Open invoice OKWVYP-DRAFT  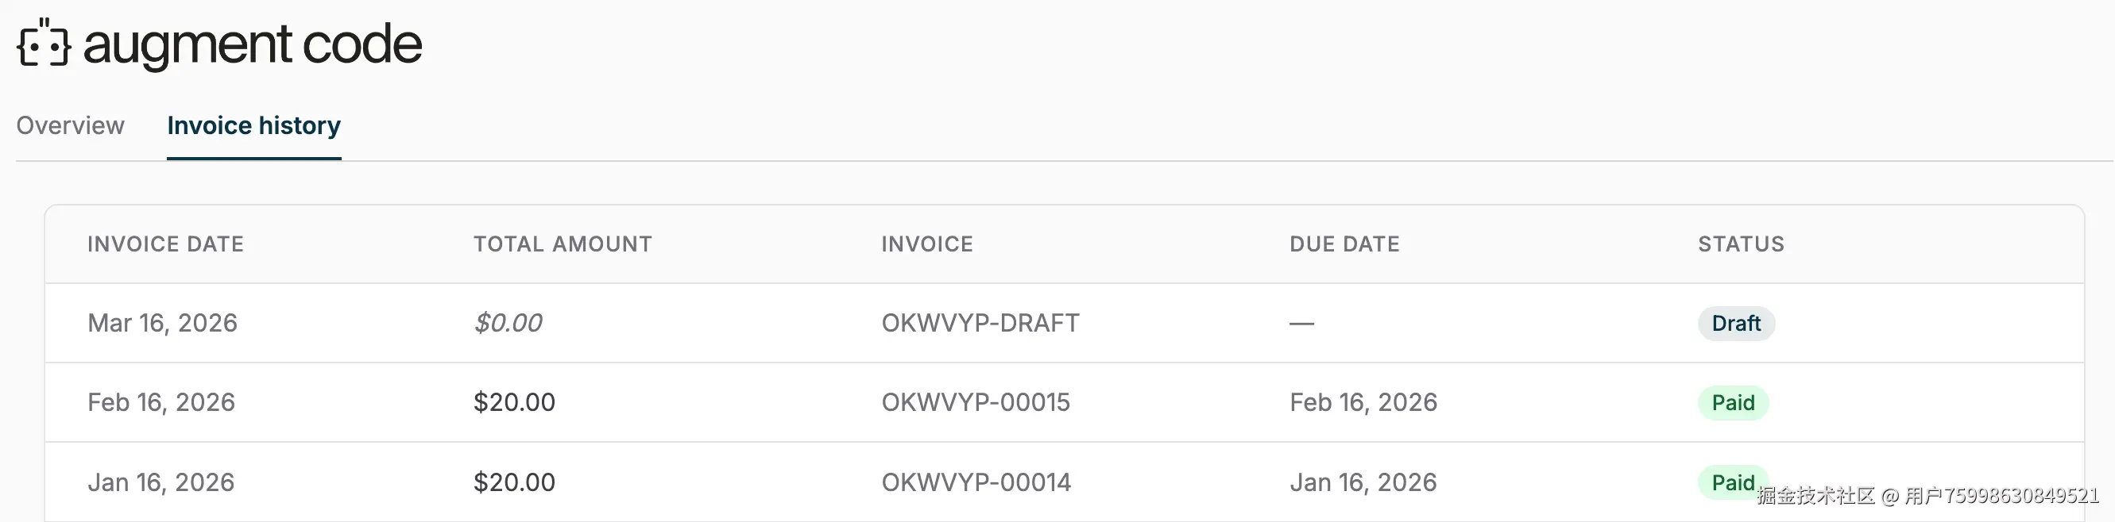coord(980,323)
